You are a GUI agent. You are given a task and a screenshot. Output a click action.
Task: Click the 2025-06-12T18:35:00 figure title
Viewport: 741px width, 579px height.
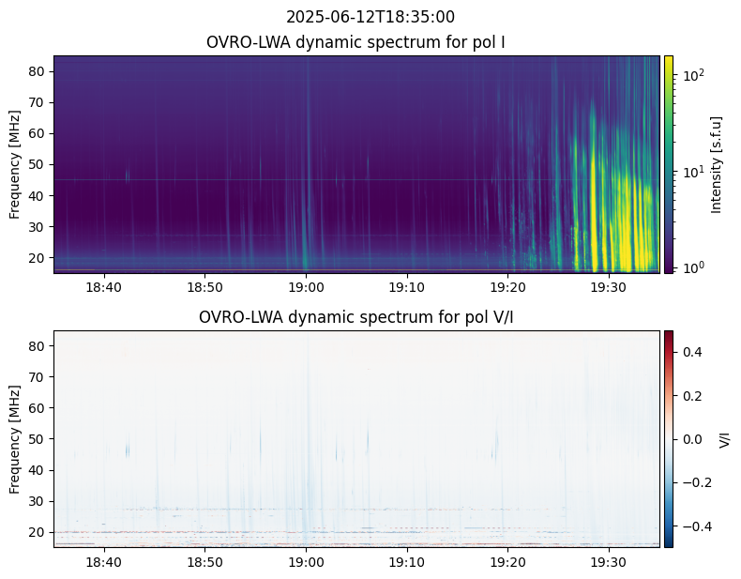click(370, 17)
